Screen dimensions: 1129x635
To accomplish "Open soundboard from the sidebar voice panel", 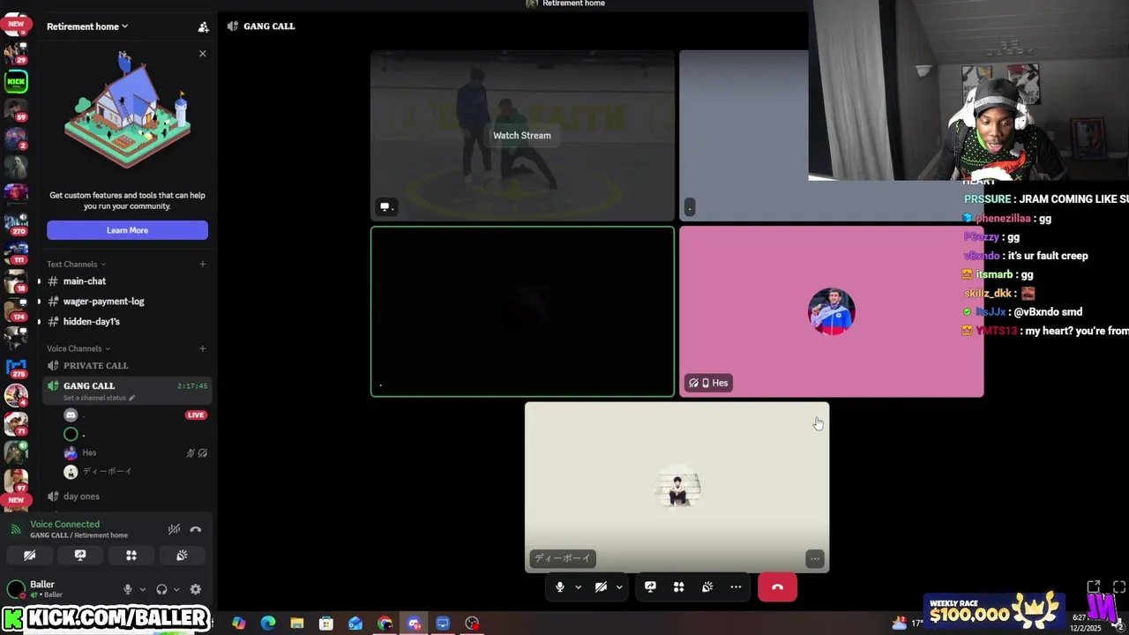I will [x=182, y=556].
